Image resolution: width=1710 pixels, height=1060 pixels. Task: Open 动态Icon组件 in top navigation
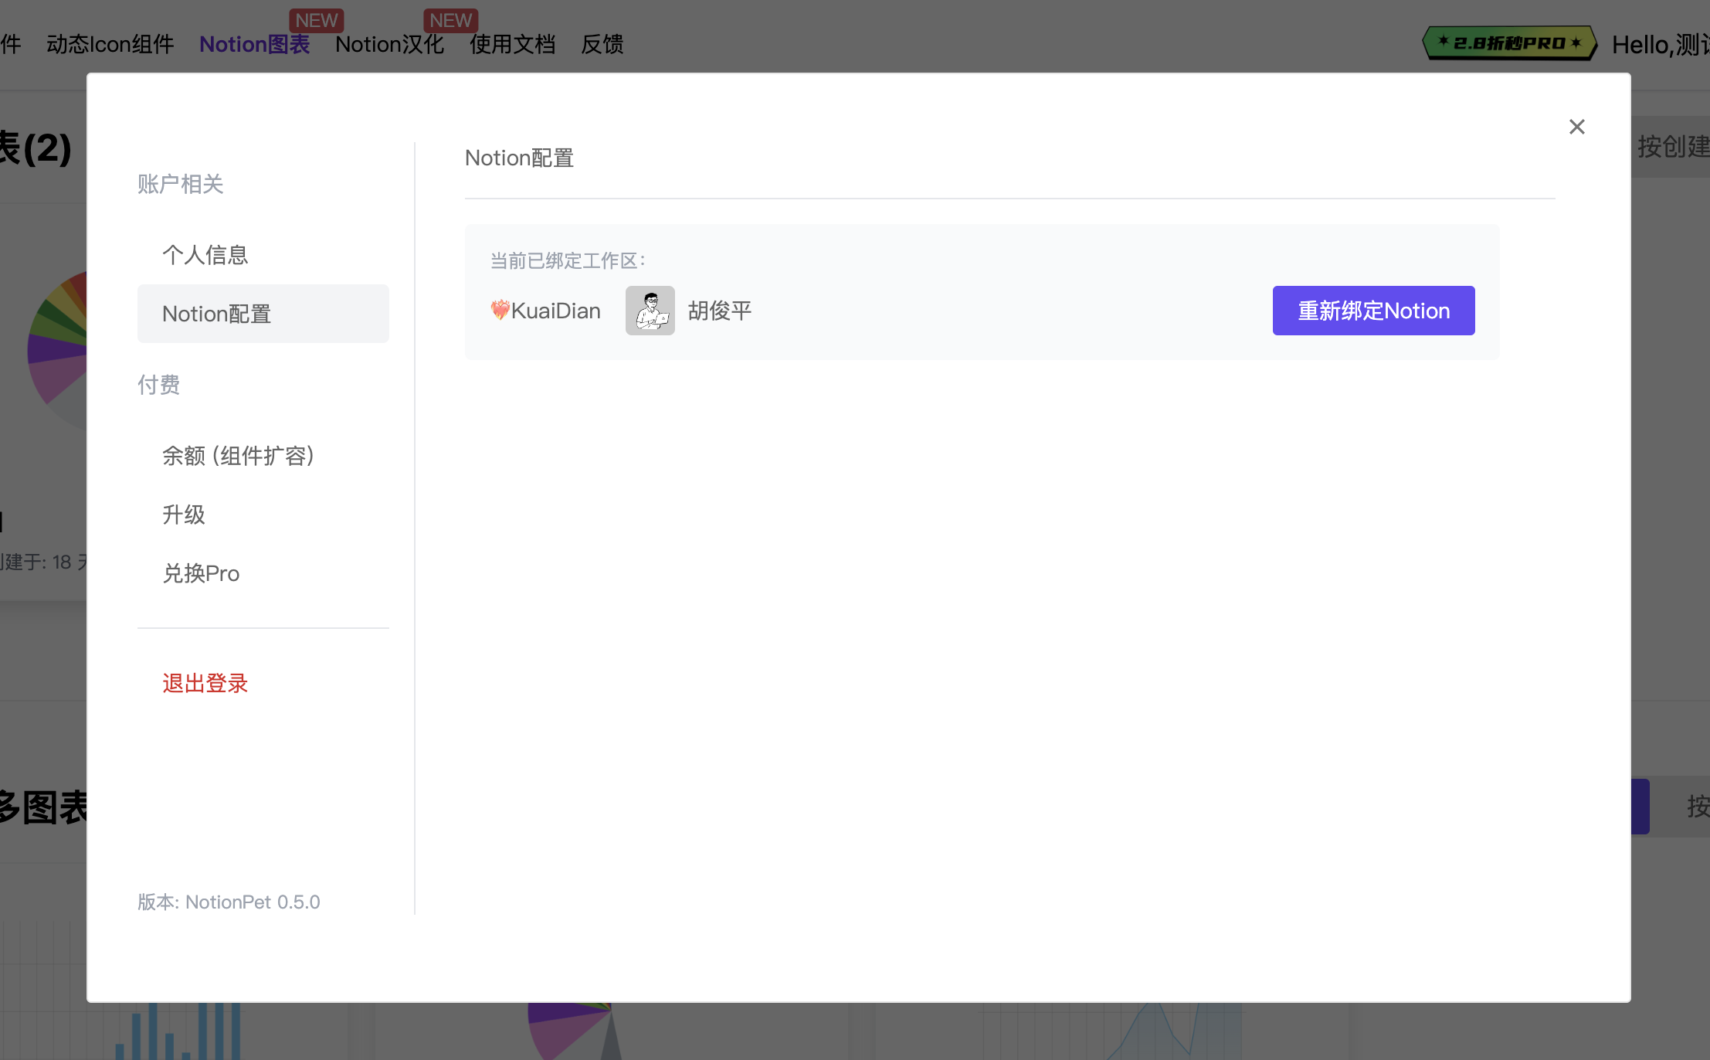(110, 44)
